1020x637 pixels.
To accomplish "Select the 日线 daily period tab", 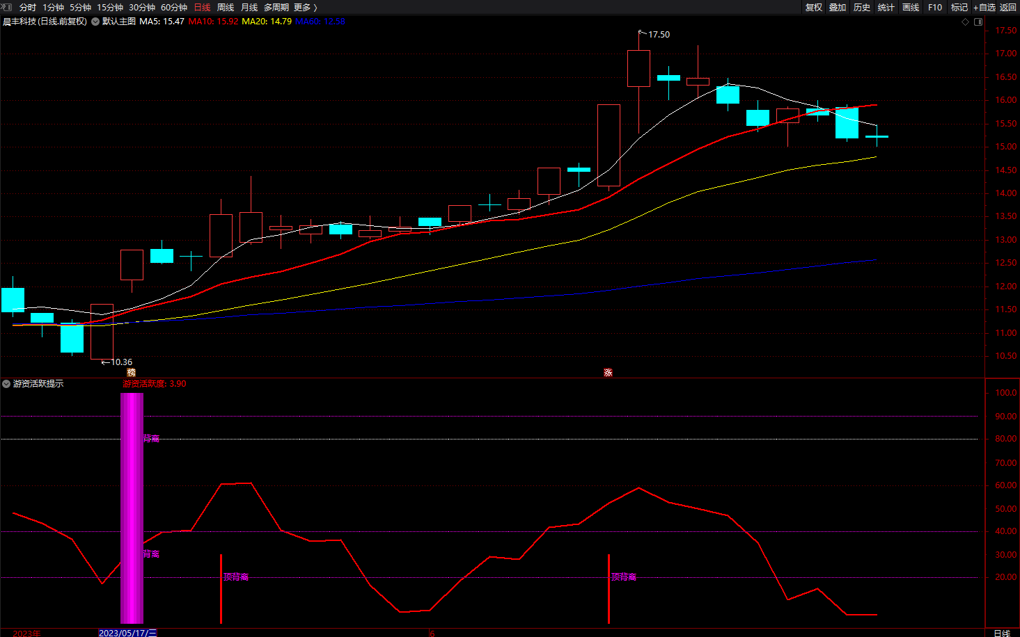I will tap(202, 8).
